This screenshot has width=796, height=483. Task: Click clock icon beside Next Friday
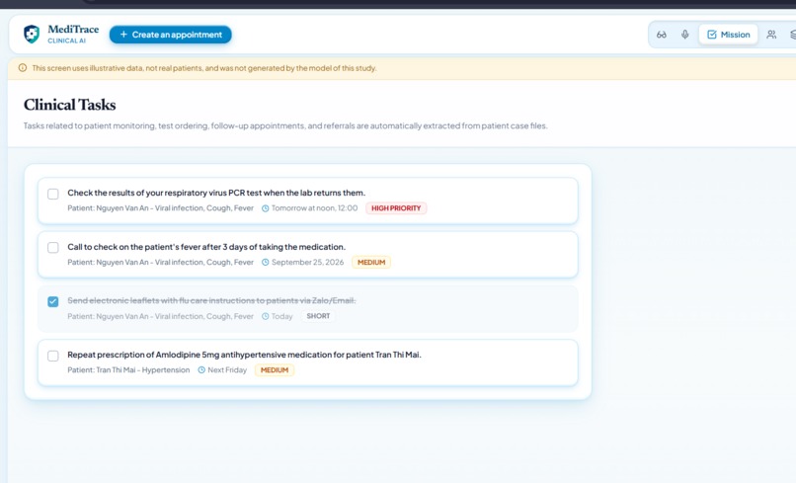(x=201, y=369)
